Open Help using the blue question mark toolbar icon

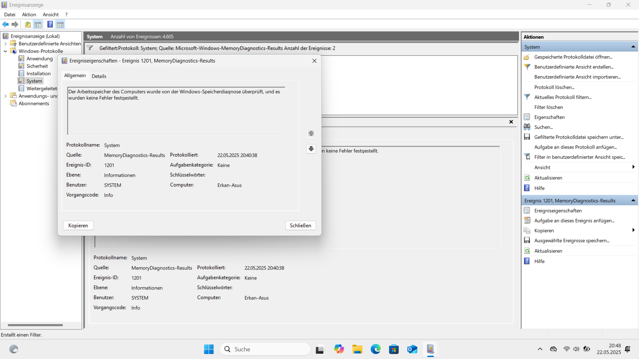click(x=50, y=24)
